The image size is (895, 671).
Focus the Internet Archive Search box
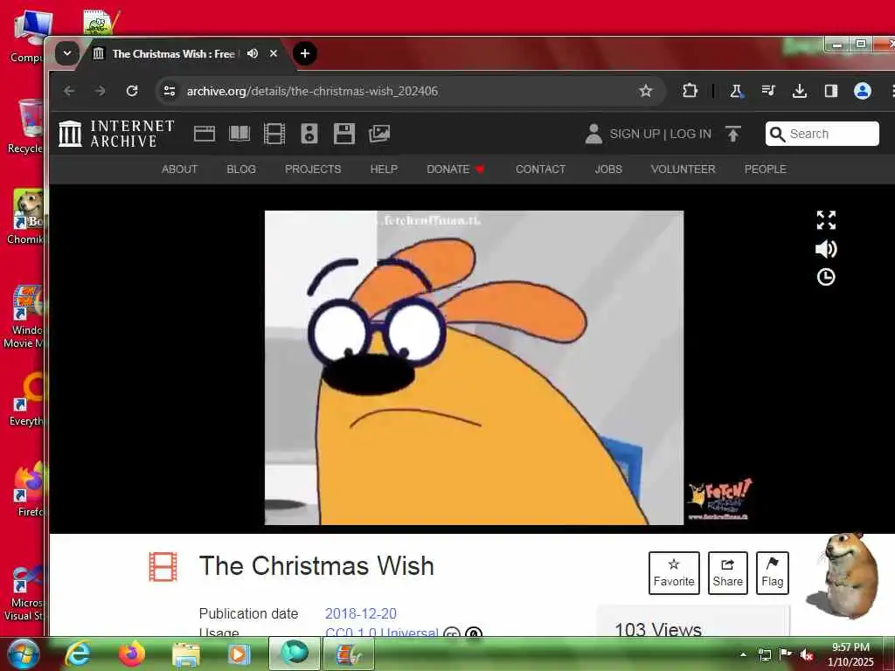click(x=822, y=134)
